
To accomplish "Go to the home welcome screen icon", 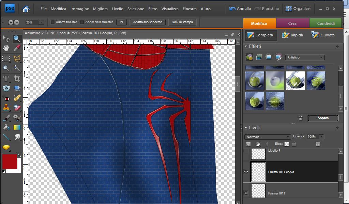I will click(26, 9).
